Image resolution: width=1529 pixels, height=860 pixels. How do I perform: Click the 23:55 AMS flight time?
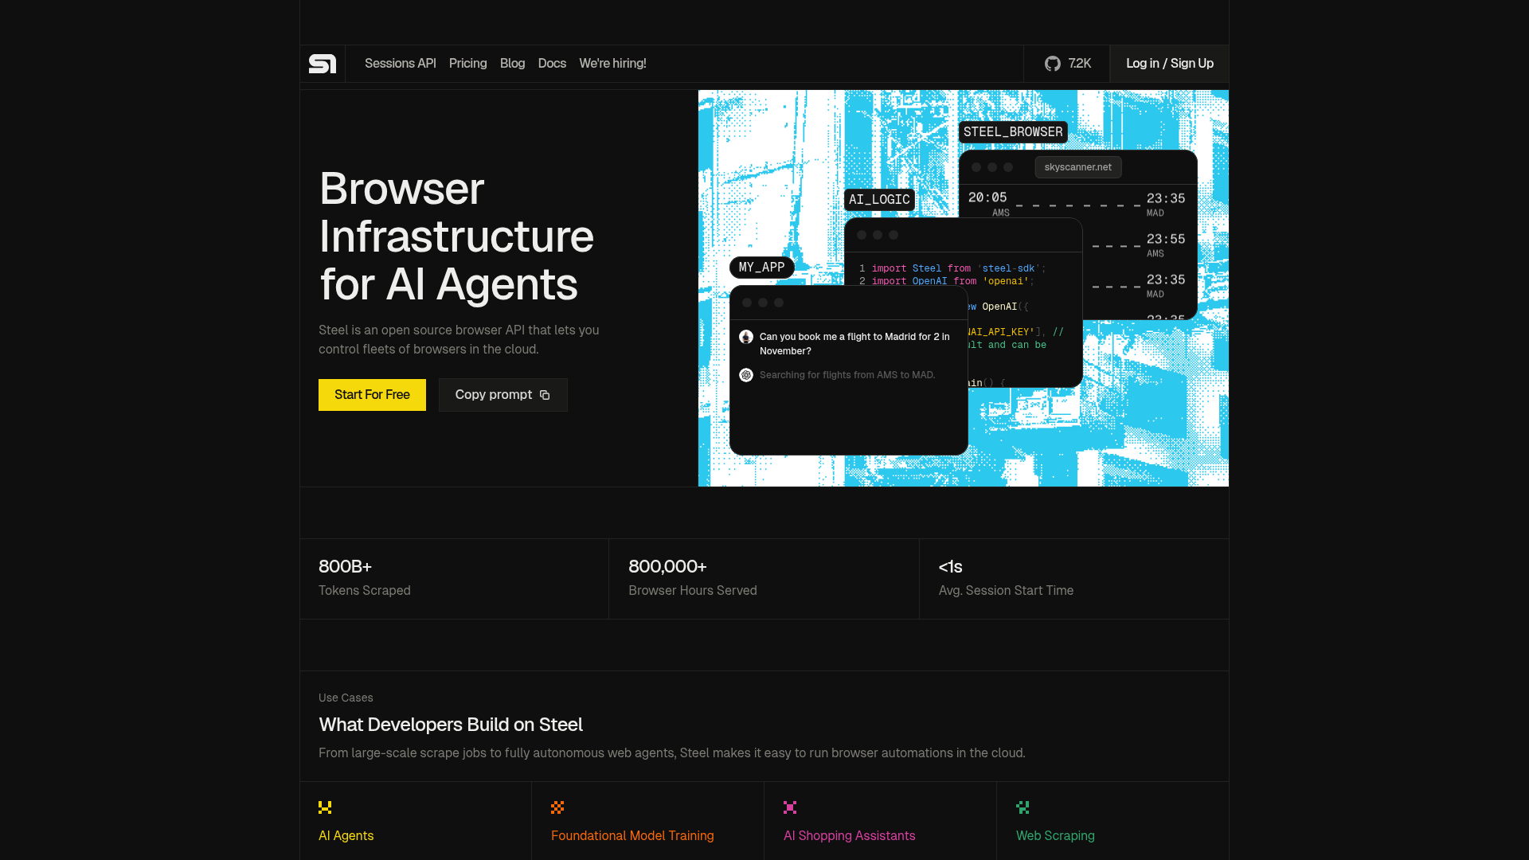[x=1166, y=244]
